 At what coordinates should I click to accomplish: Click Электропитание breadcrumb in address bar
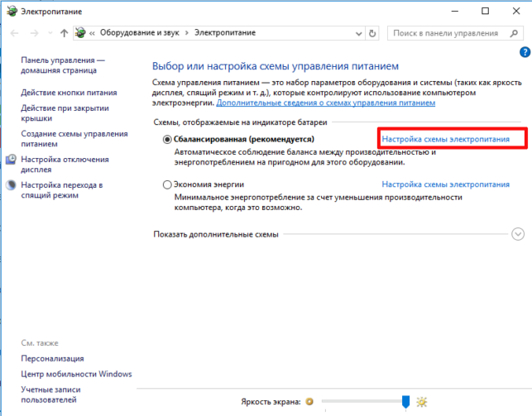225,32
